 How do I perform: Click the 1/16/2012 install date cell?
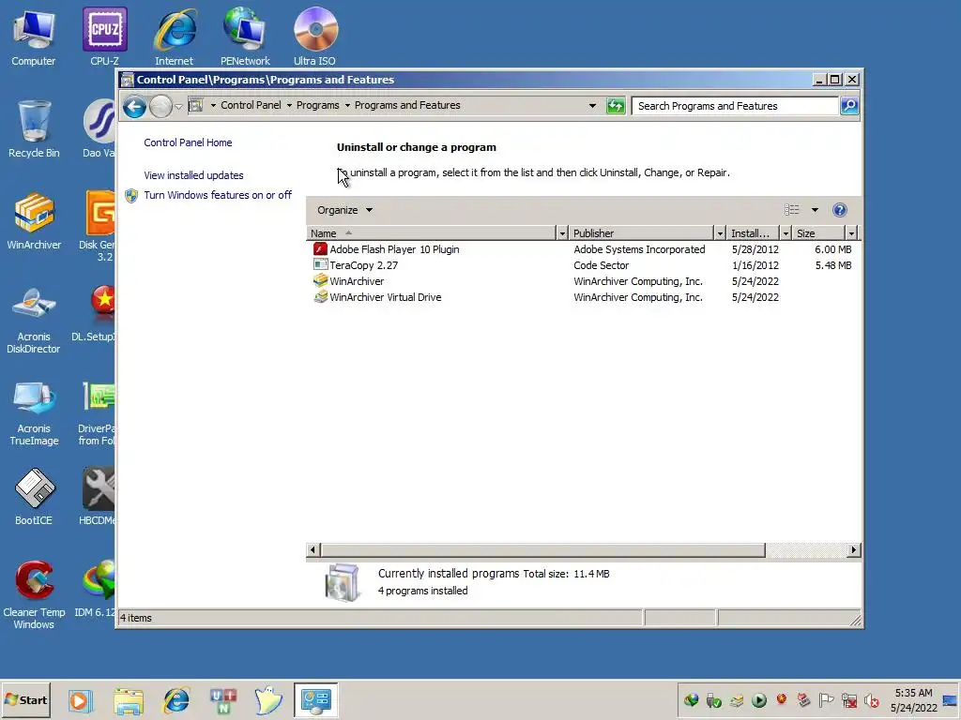[755, 265]
